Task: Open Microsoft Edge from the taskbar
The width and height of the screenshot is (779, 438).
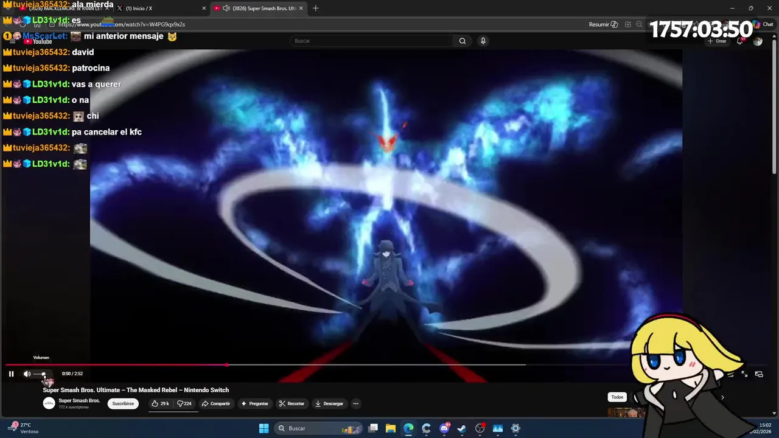Action: click(x=408, y=428)
